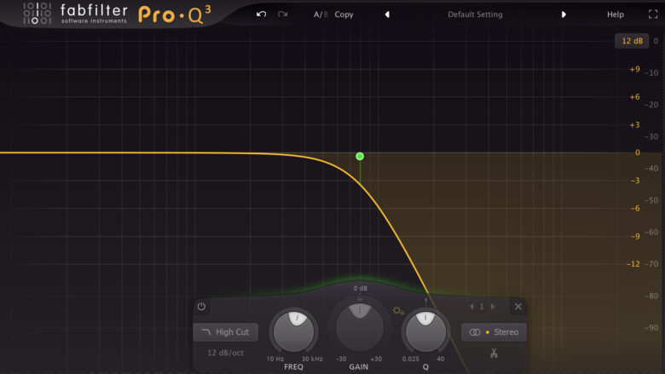This screenshot has height=374, width=665.
Task: Select previous band arrow
Action: tap(471, 306)
